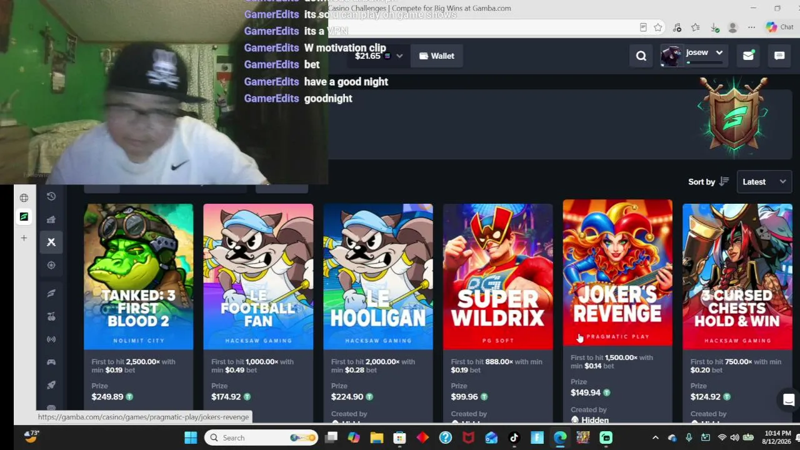The width and height of the screenshot is (800, 450).
Task: Open Microsoft Edge from taskbar
Action: (560, 437)
